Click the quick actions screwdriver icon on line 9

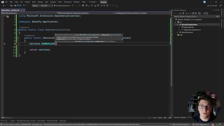click(x=5, y=44)
